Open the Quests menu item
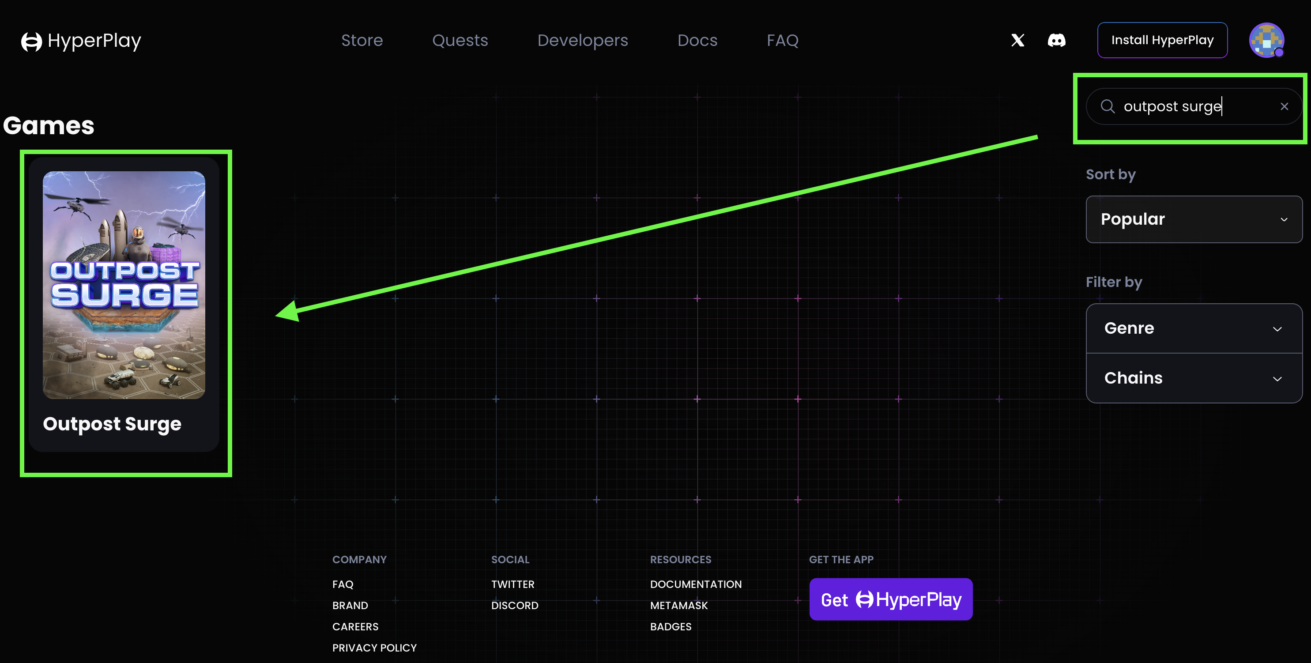 coord(460,40)
